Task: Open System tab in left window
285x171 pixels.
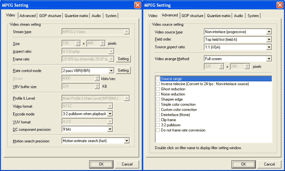Action: (111, 15)
